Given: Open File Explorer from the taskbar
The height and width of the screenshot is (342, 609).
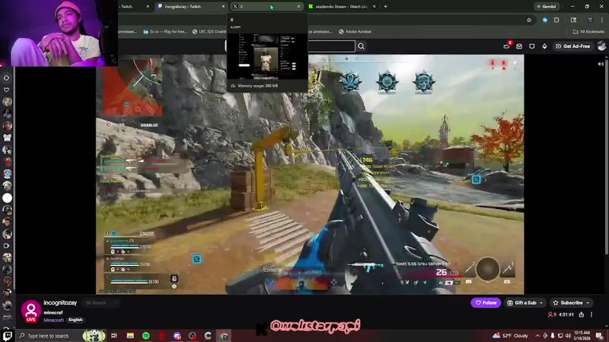Looking at the screenshot, I should pos(130,336).
